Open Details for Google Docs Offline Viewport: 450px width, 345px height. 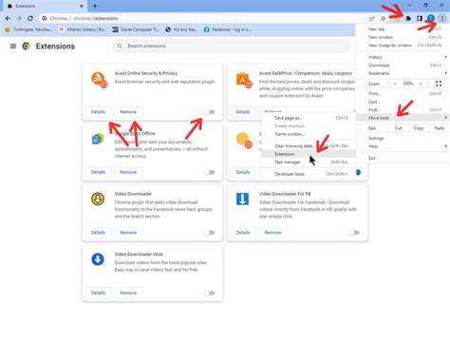click(98, 172)
